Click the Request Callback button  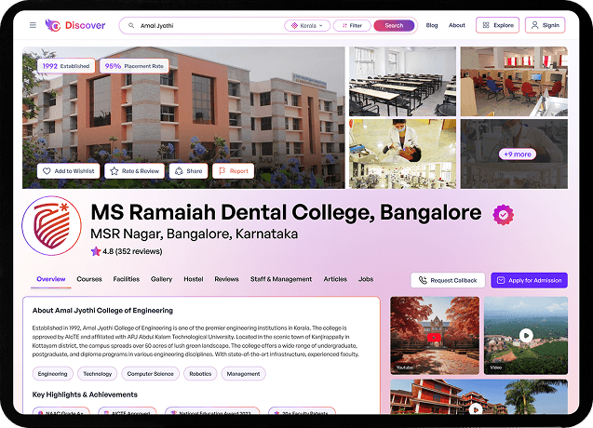tap(448, 280)
